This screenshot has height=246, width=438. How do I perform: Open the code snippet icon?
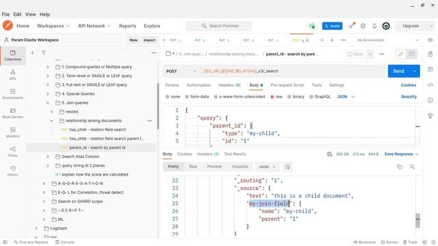(430, 85)
